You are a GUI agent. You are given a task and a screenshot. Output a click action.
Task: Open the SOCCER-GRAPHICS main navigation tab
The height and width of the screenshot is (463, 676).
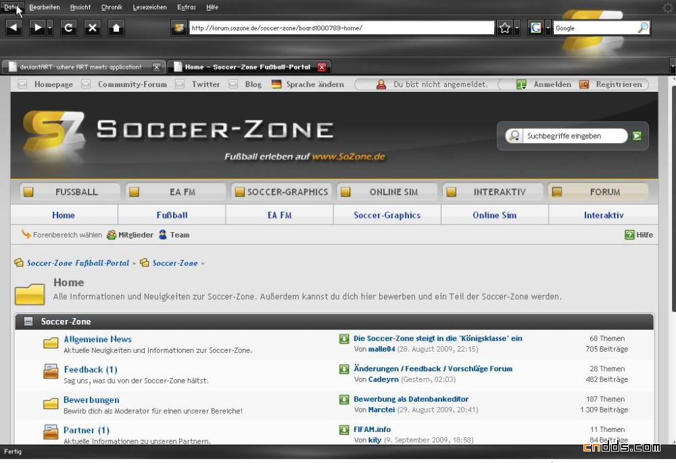tap(281, 192)
